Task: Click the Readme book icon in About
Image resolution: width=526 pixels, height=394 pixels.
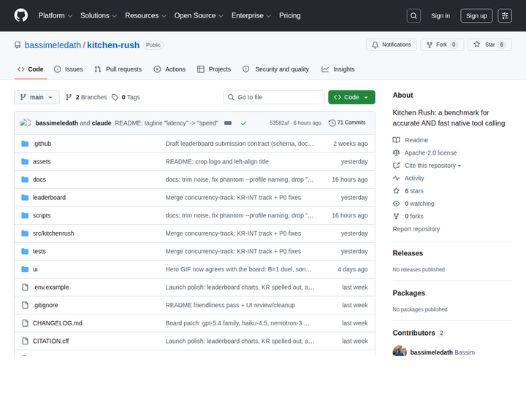Action: coord(396,140)
